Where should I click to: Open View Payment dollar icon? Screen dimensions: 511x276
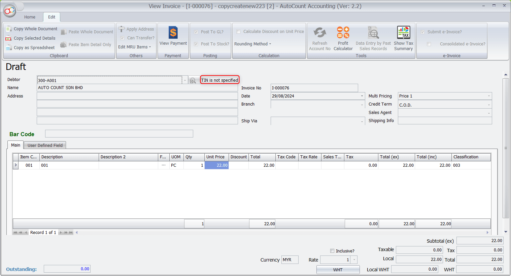(x=173, y=33)
